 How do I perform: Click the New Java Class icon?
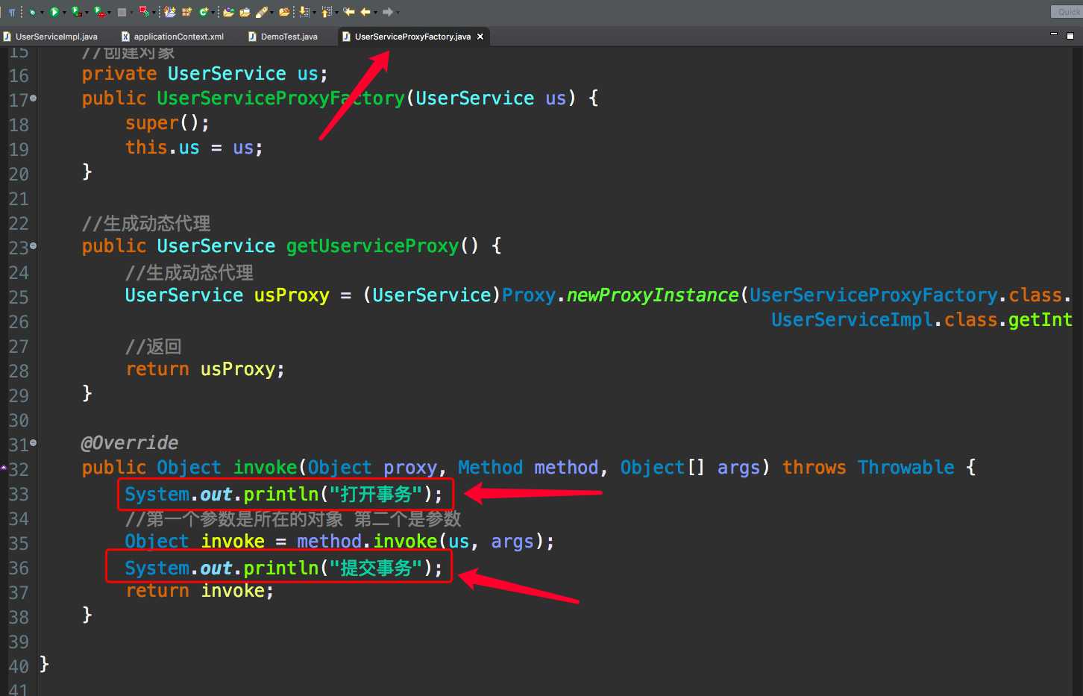204,12
